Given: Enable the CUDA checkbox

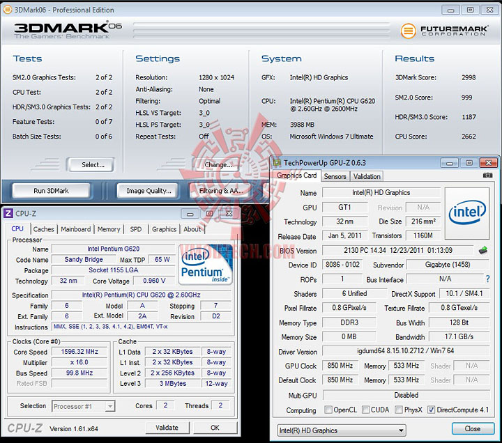Looking at the screenshot, I should pyautogui.click(x=365, y=410).
